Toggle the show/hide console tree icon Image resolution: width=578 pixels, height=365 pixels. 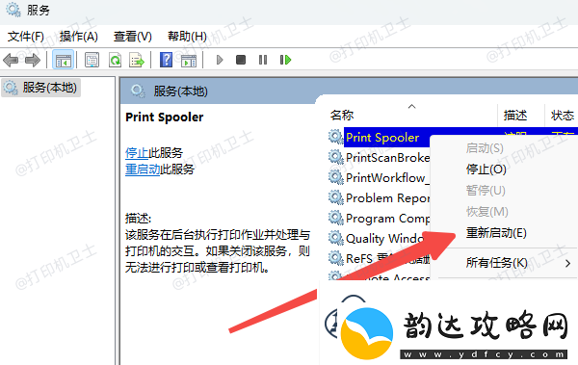[63, 60]
